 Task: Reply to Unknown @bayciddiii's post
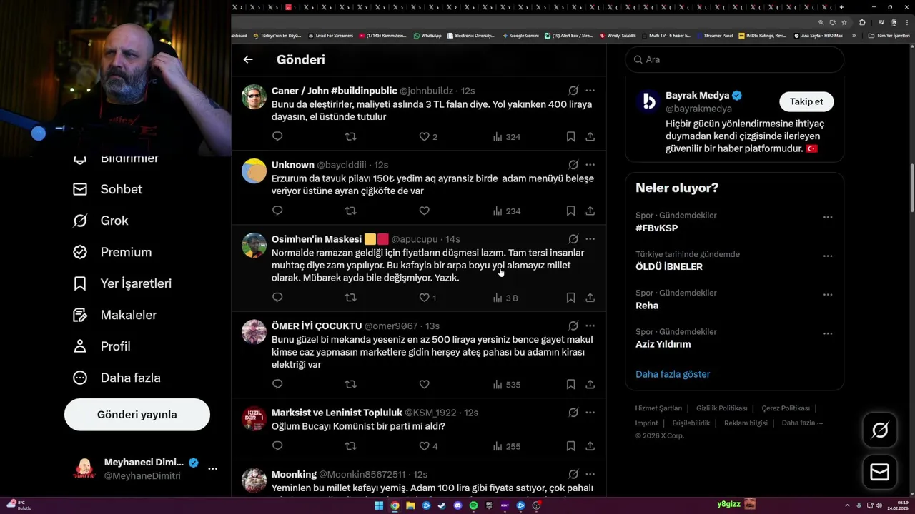pyautogui.click(x=277, y=211)
